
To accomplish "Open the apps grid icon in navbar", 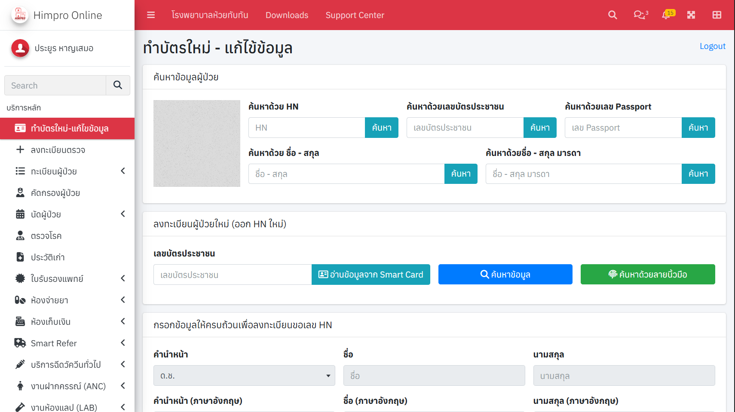I will 717,15.
